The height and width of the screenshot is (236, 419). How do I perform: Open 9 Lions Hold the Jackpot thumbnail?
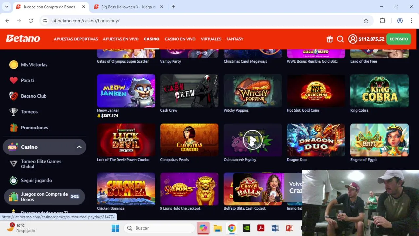tap(189, 189)
